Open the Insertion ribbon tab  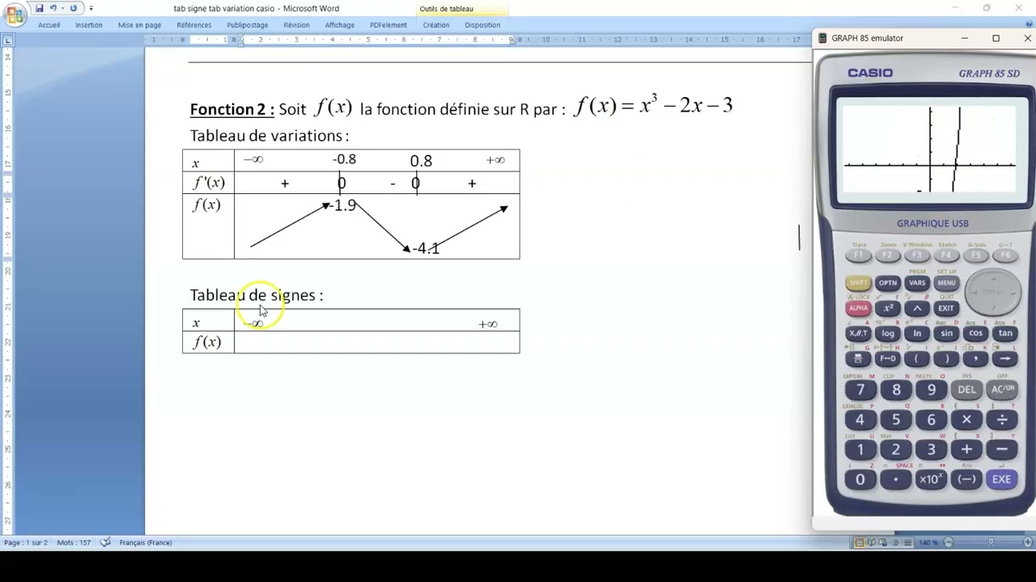pos(89,25)
